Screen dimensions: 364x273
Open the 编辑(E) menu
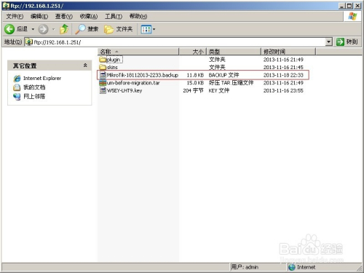click(x=39, y=16)
